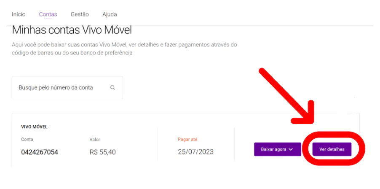The width and height of the screenshot is (380, 189).
Task: Open the Início menu item
Action: [19, 14]
